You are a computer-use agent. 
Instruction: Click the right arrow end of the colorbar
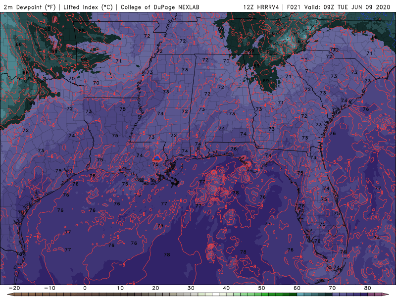386,295
